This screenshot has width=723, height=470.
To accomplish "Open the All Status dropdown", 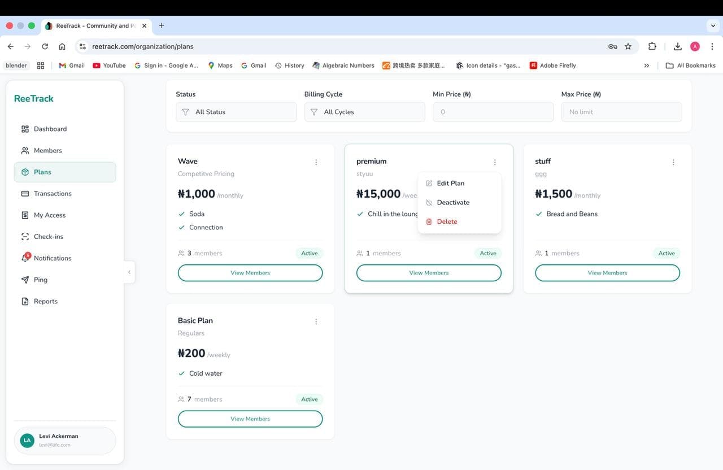I will [236, 111].
